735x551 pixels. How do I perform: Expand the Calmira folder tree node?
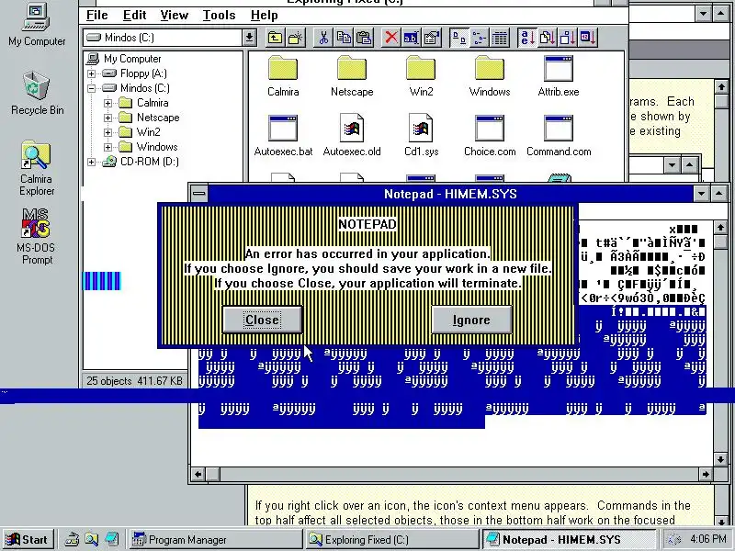107,103
